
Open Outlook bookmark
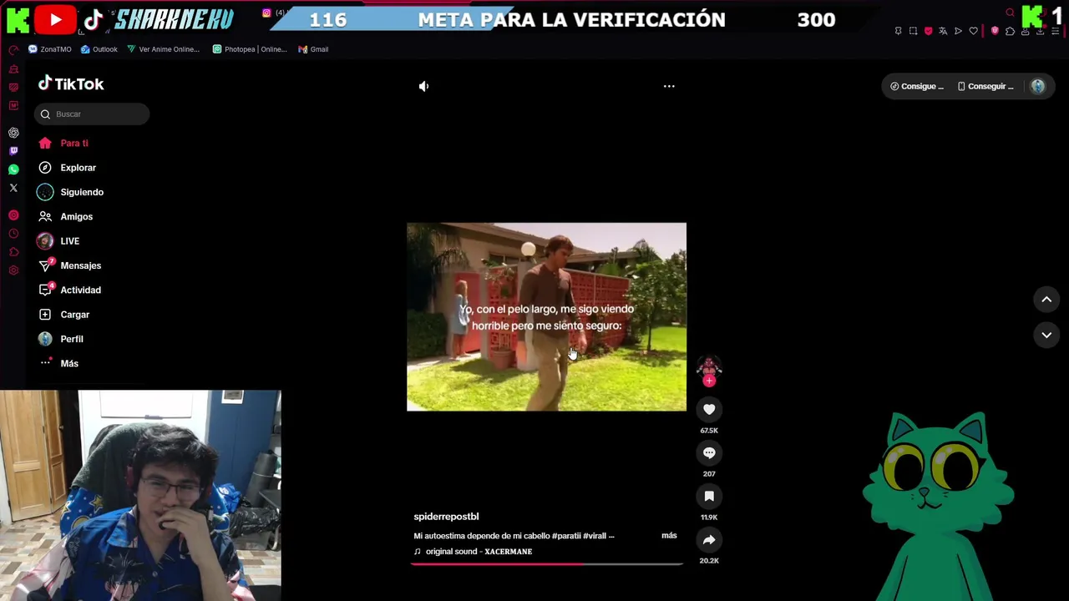99,49
